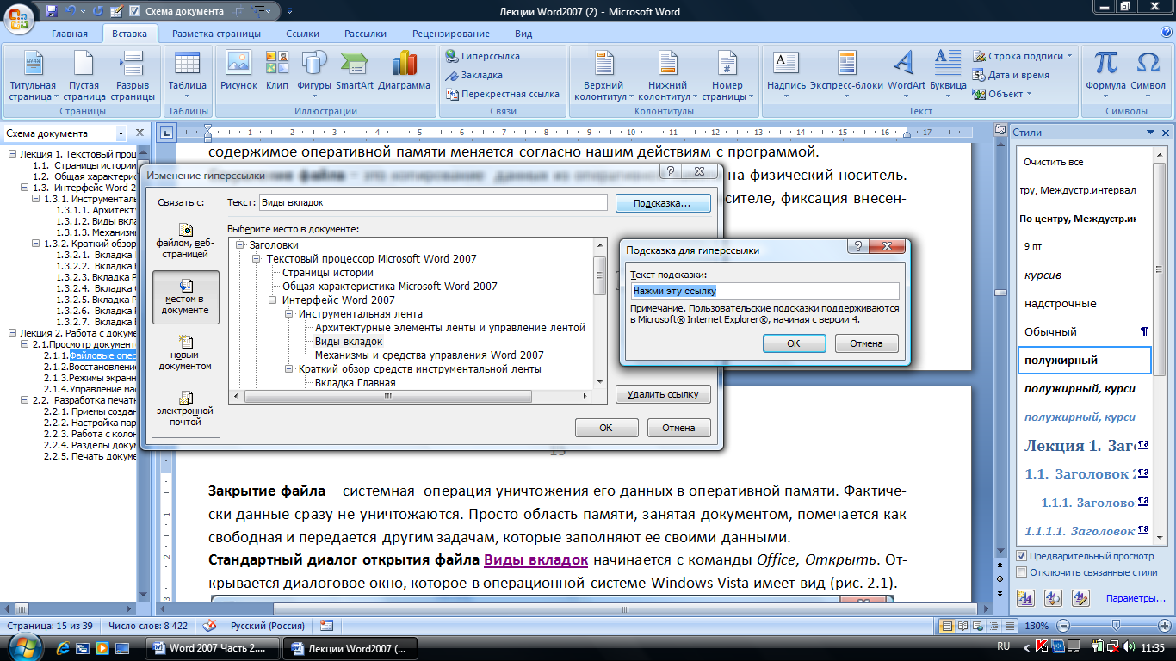The width and height of the screenshot is (1176, 661).
Task: Collapse Интерфейс Word 2007 node in dialog tree
Action: (273, 300)
